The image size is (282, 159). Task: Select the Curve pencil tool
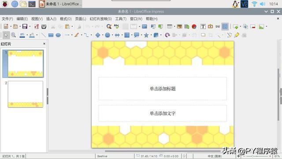point(77,35)
